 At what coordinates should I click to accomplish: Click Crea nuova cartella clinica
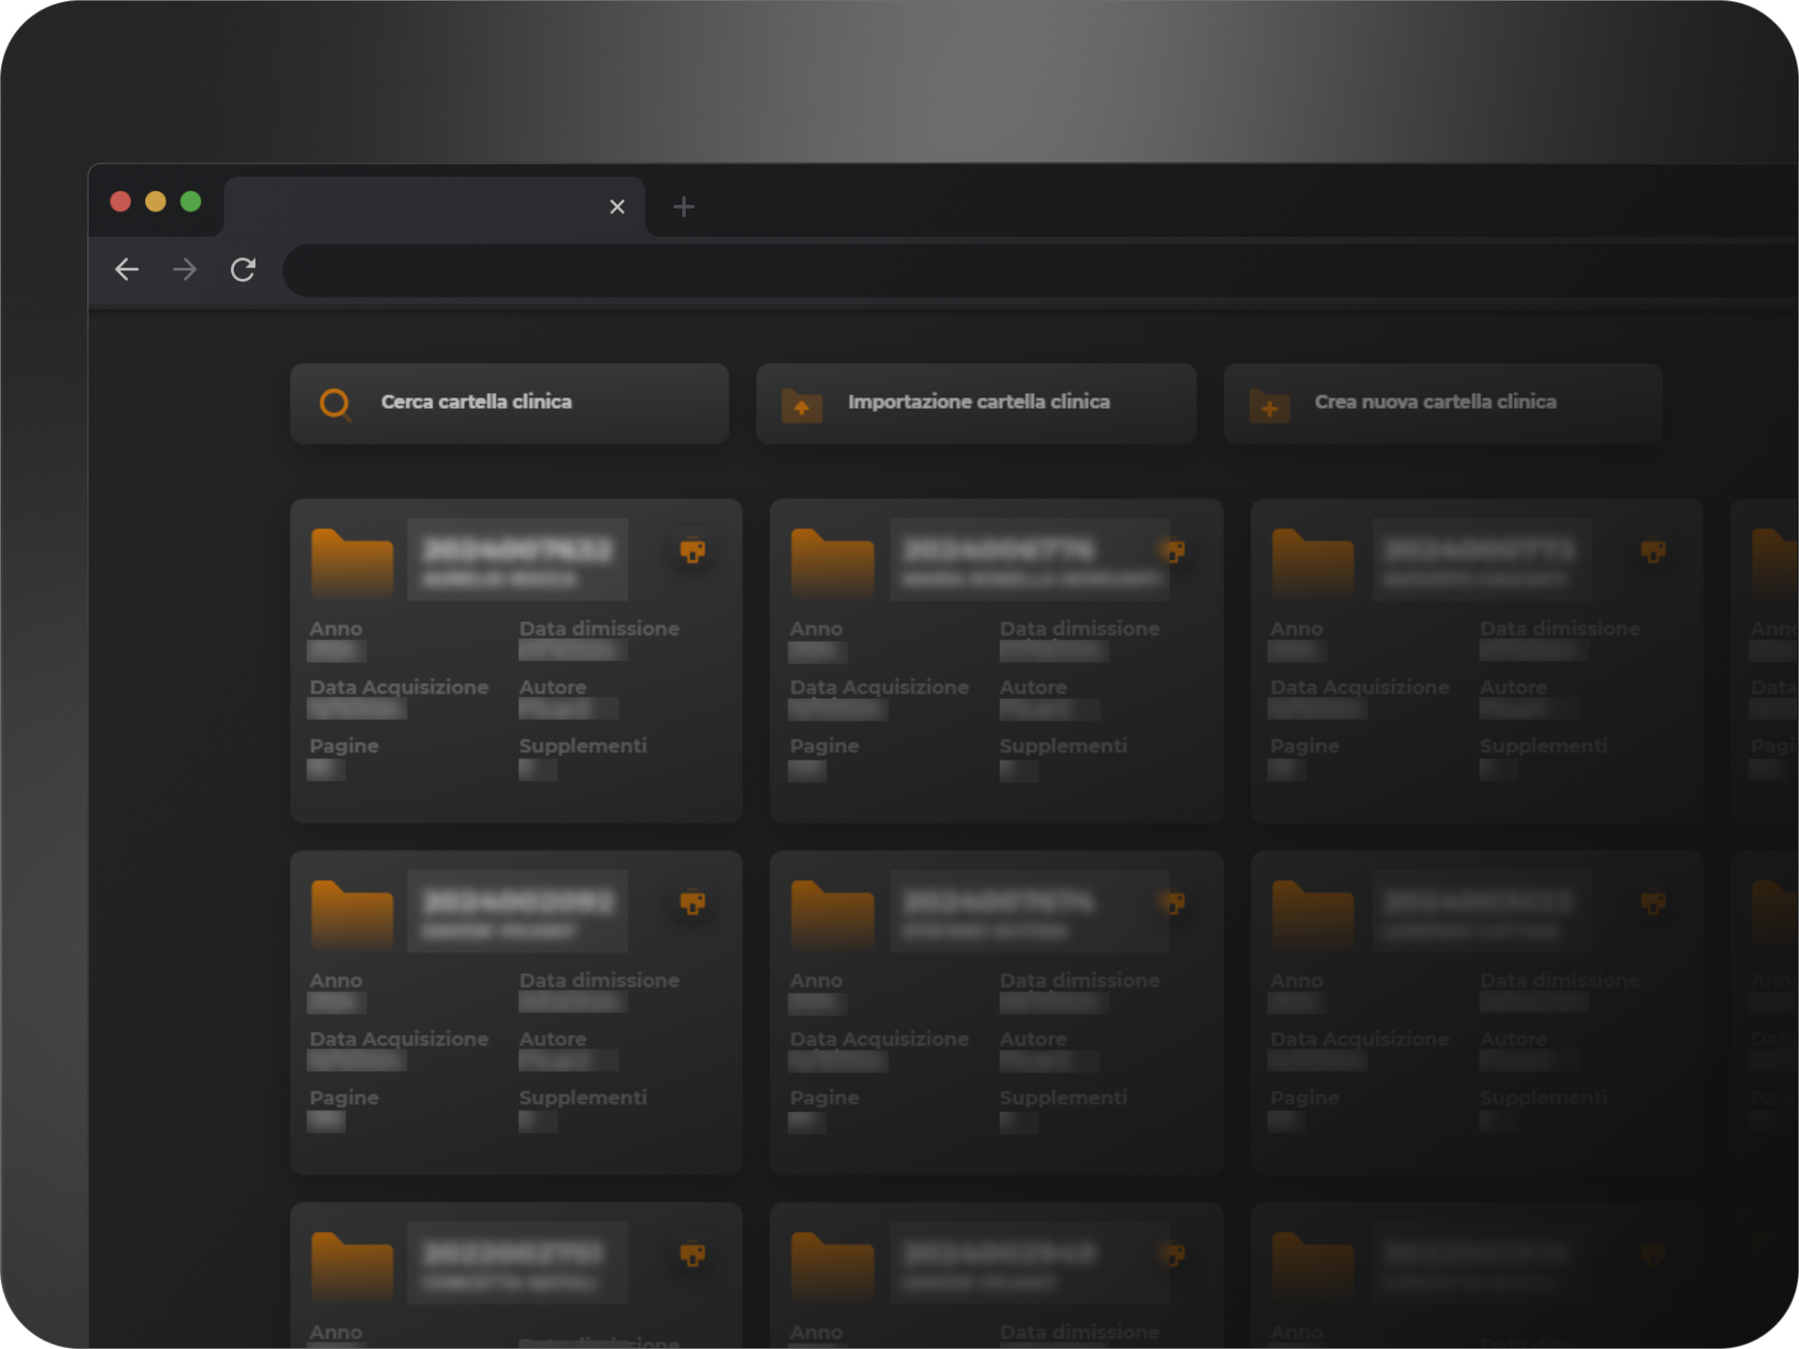tap(1435, 402)
